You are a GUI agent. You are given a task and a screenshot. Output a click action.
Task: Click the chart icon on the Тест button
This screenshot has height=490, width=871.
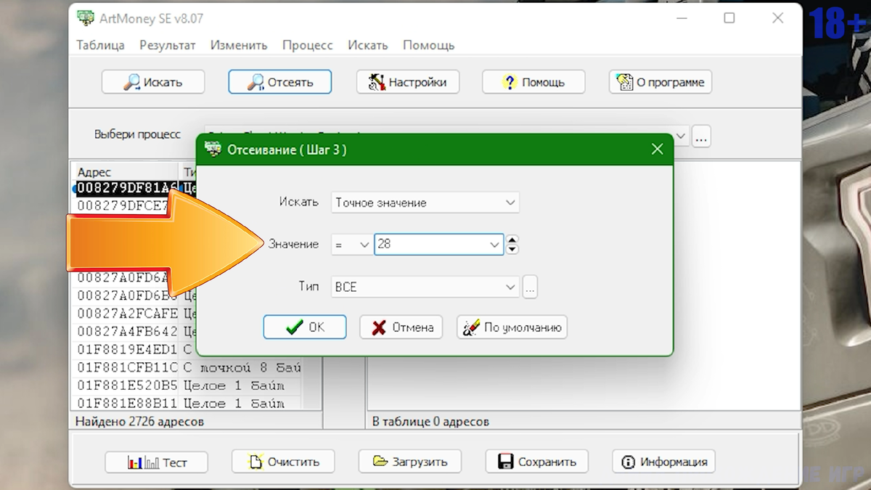[143, 462]
